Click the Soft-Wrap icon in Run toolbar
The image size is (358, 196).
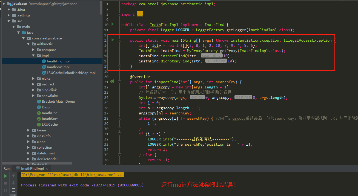(x=13, y=190)
